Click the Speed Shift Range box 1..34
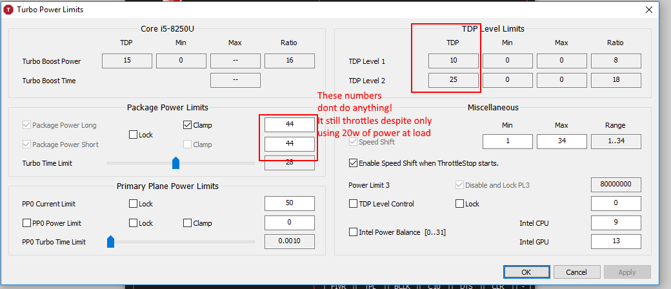 (x=616, y=142)
